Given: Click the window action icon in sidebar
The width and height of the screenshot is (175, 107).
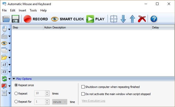Looking at the screenshot, I should point(4,50).
